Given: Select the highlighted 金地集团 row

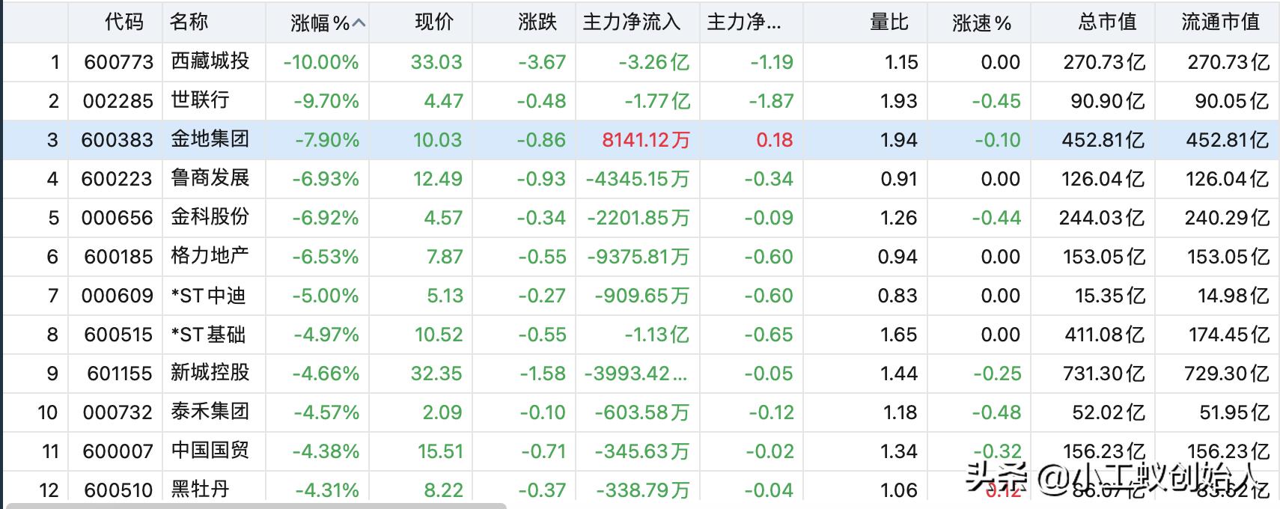Looking at the screenshot, I should pos(210,139).
